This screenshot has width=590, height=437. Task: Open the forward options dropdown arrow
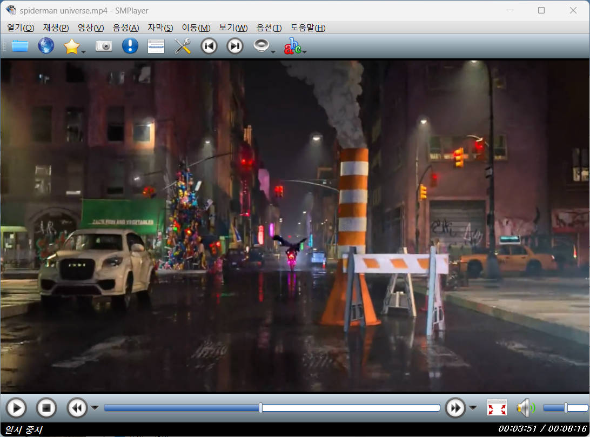(473, 408)
